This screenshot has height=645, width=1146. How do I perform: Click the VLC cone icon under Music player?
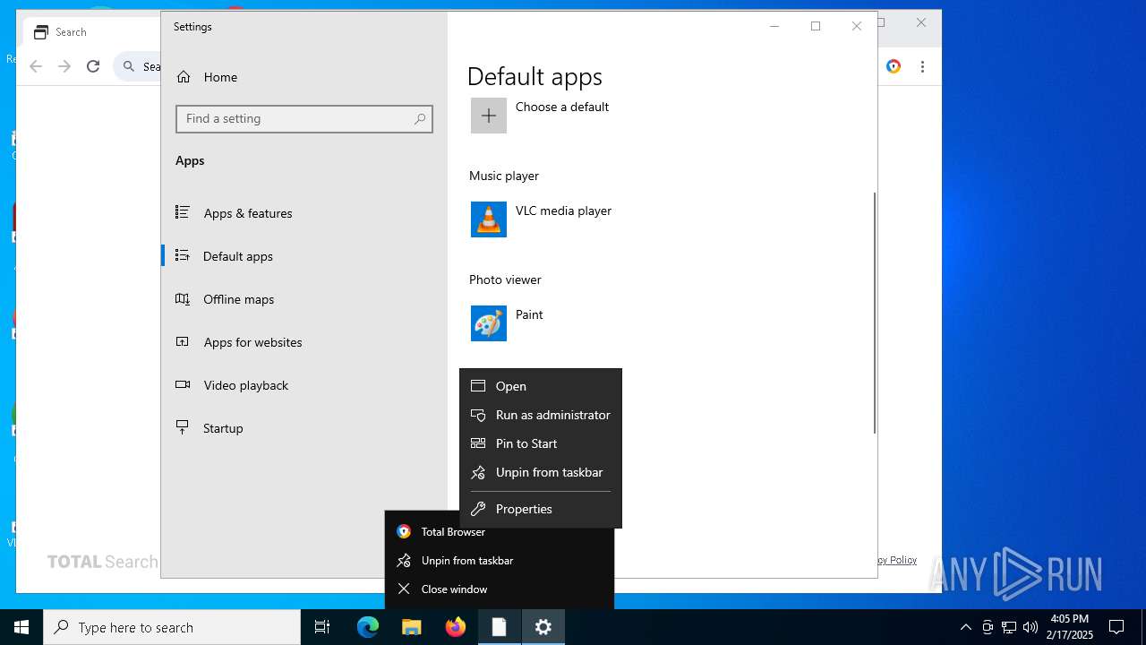tap(489, 219)
